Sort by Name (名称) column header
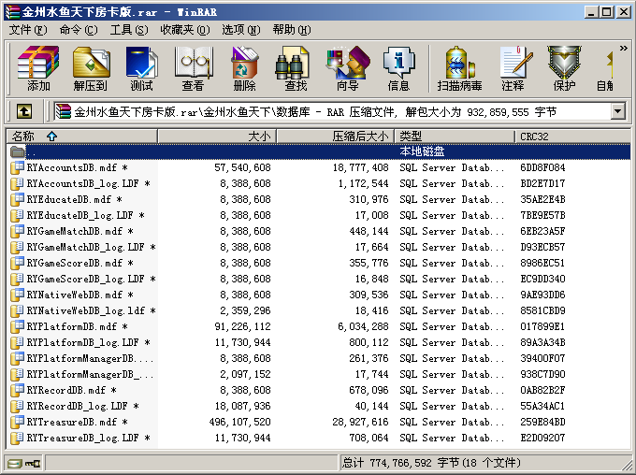This screenshot has width=636, height=475. pyautogui.click(x=79, y=137)
